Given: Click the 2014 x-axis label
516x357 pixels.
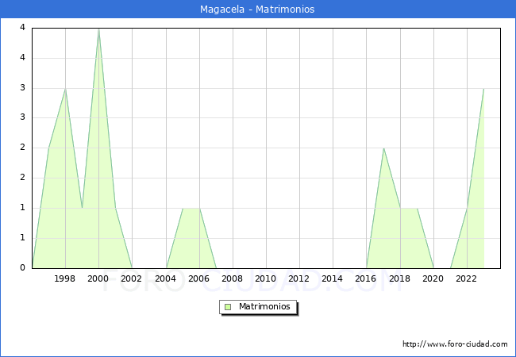Looking at the screenshot, I should click(333, 278).
